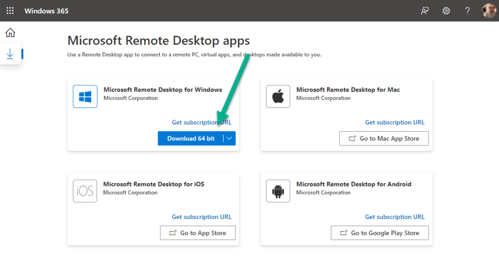Image resolution: width=499 pixels, height=279 pixels.
Task: Click 'Microsoft Corporation' under the Android app
Action: point(323,193)
